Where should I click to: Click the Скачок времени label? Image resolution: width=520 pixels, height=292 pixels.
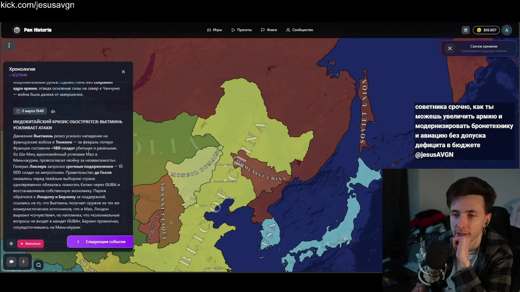click(x=483, y=46)
